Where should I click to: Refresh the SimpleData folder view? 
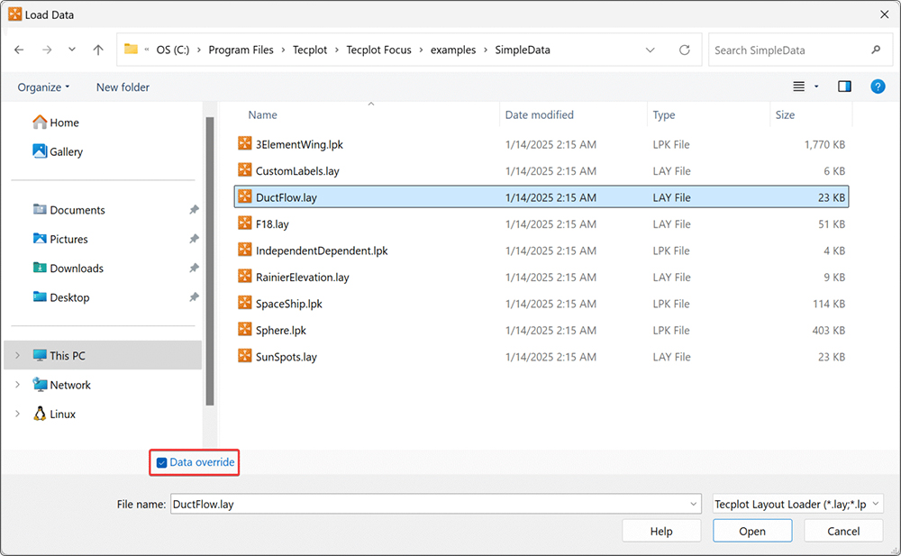pyautogui.click(x=685, y=50)
